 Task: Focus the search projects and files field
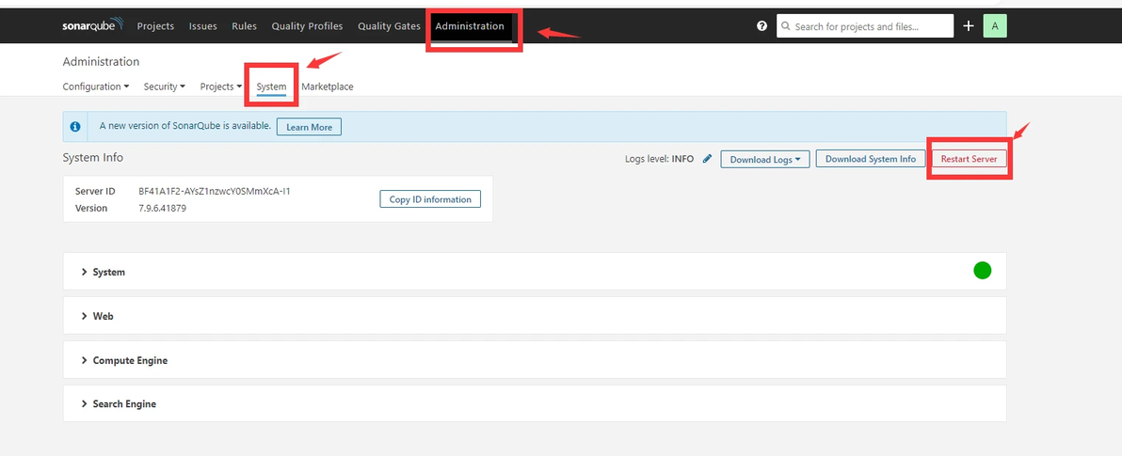tap(865, 25)
